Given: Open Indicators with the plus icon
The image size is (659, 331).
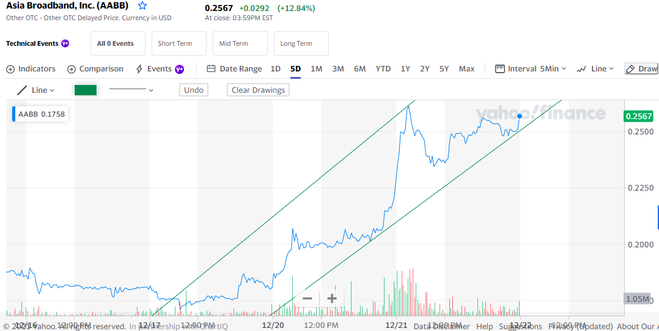Looking at the screenshot, I should [31, 69].
